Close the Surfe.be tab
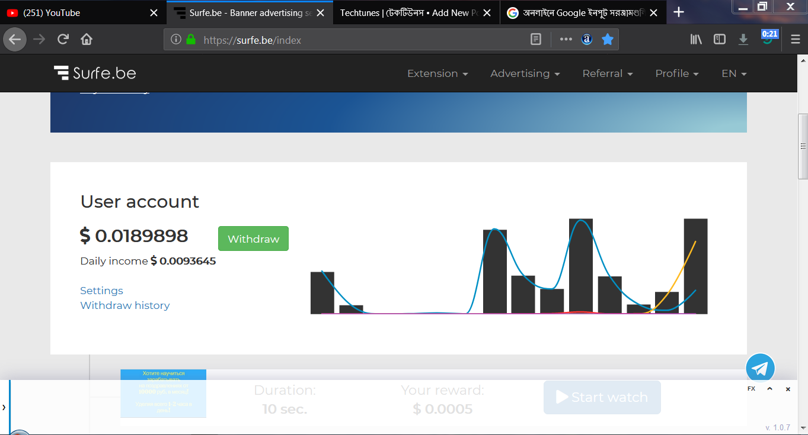 pos(320,12)
